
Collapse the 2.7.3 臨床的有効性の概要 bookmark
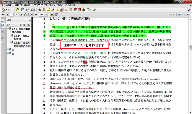8,28
